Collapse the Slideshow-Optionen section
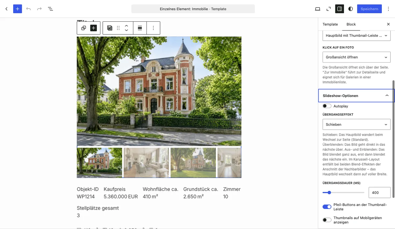 click(x=356, y=96)
